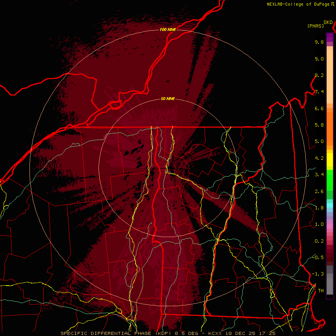336x336 pixels.
Task: Click the 6.6 value on the color scale
Action: (x=319, y=108)
